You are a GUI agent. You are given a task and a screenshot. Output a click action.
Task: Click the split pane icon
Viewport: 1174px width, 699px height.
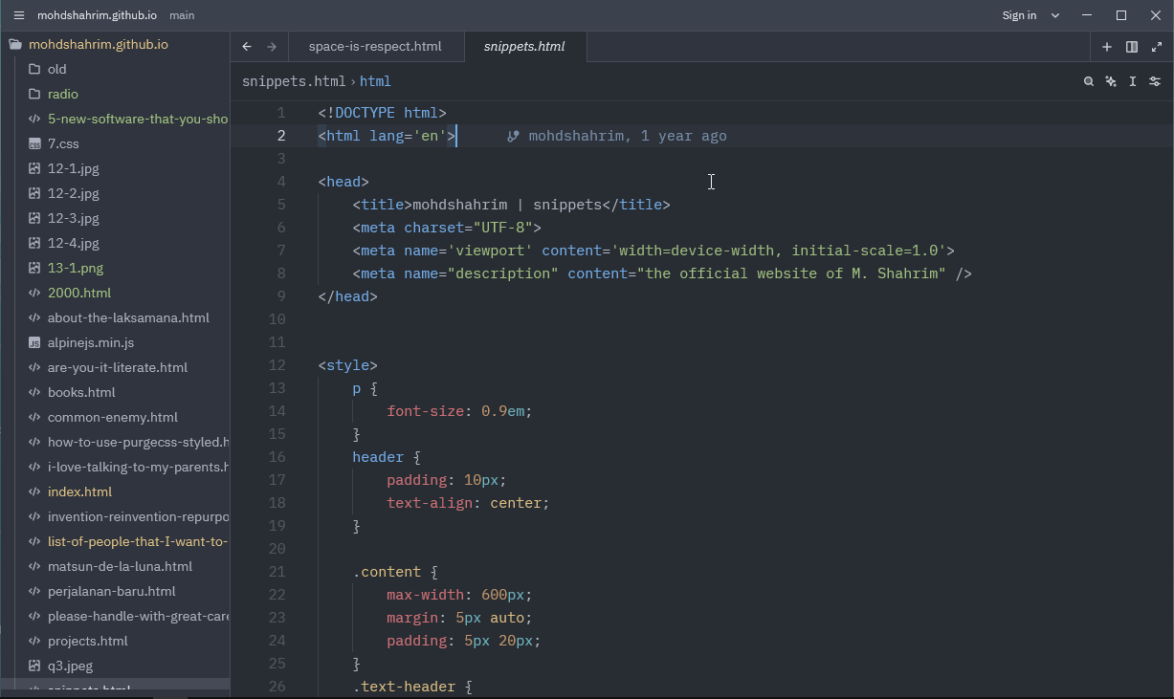[1132, 46]
